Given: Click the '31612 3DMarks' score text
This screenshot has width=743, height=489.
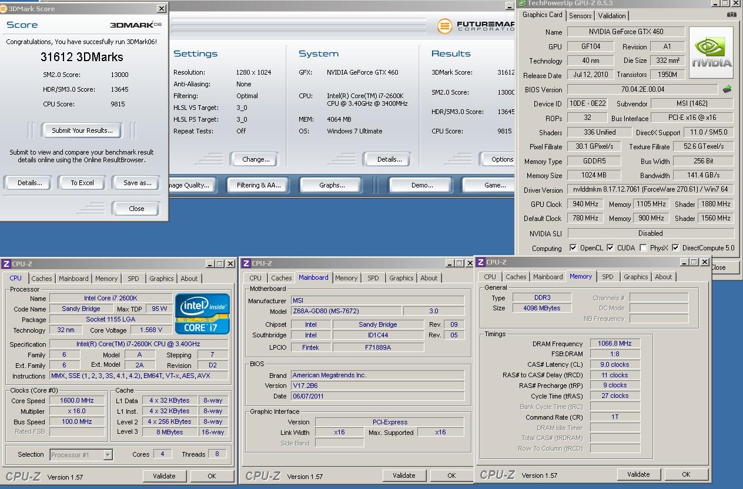Looking at the screenshot, I should click(82, 57).
